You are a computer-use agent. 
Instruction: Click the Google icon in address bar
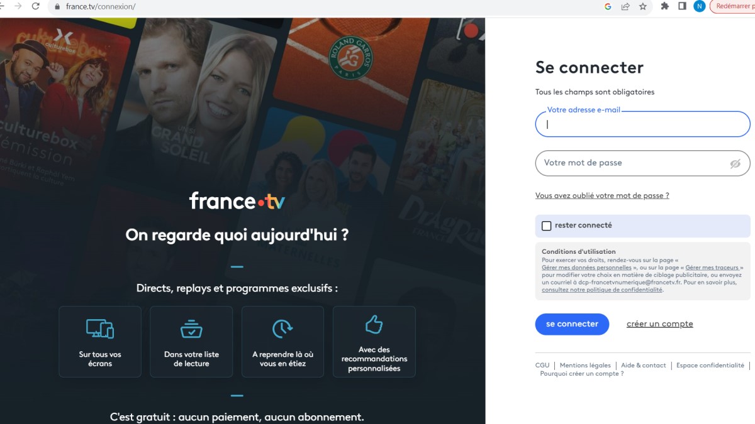[x=608, y=6]
